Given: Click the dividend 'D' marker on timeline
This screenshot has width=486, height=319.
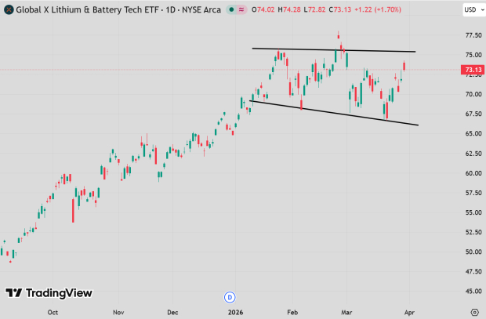Looking at the screenshot, I should tap(230, 297).
